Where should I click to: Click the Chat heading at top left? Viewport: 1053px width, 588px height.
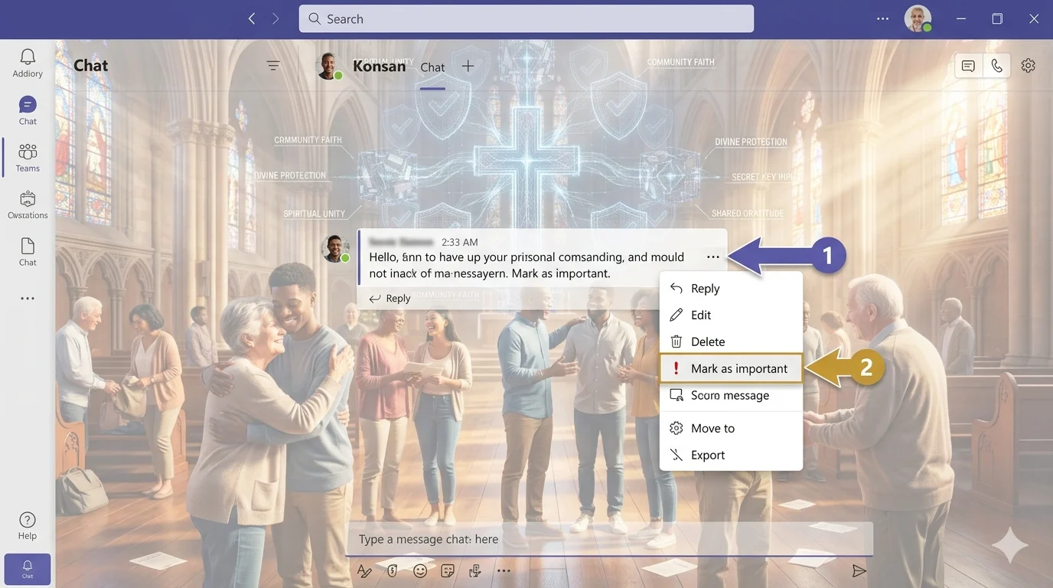(x=91, y=66)
